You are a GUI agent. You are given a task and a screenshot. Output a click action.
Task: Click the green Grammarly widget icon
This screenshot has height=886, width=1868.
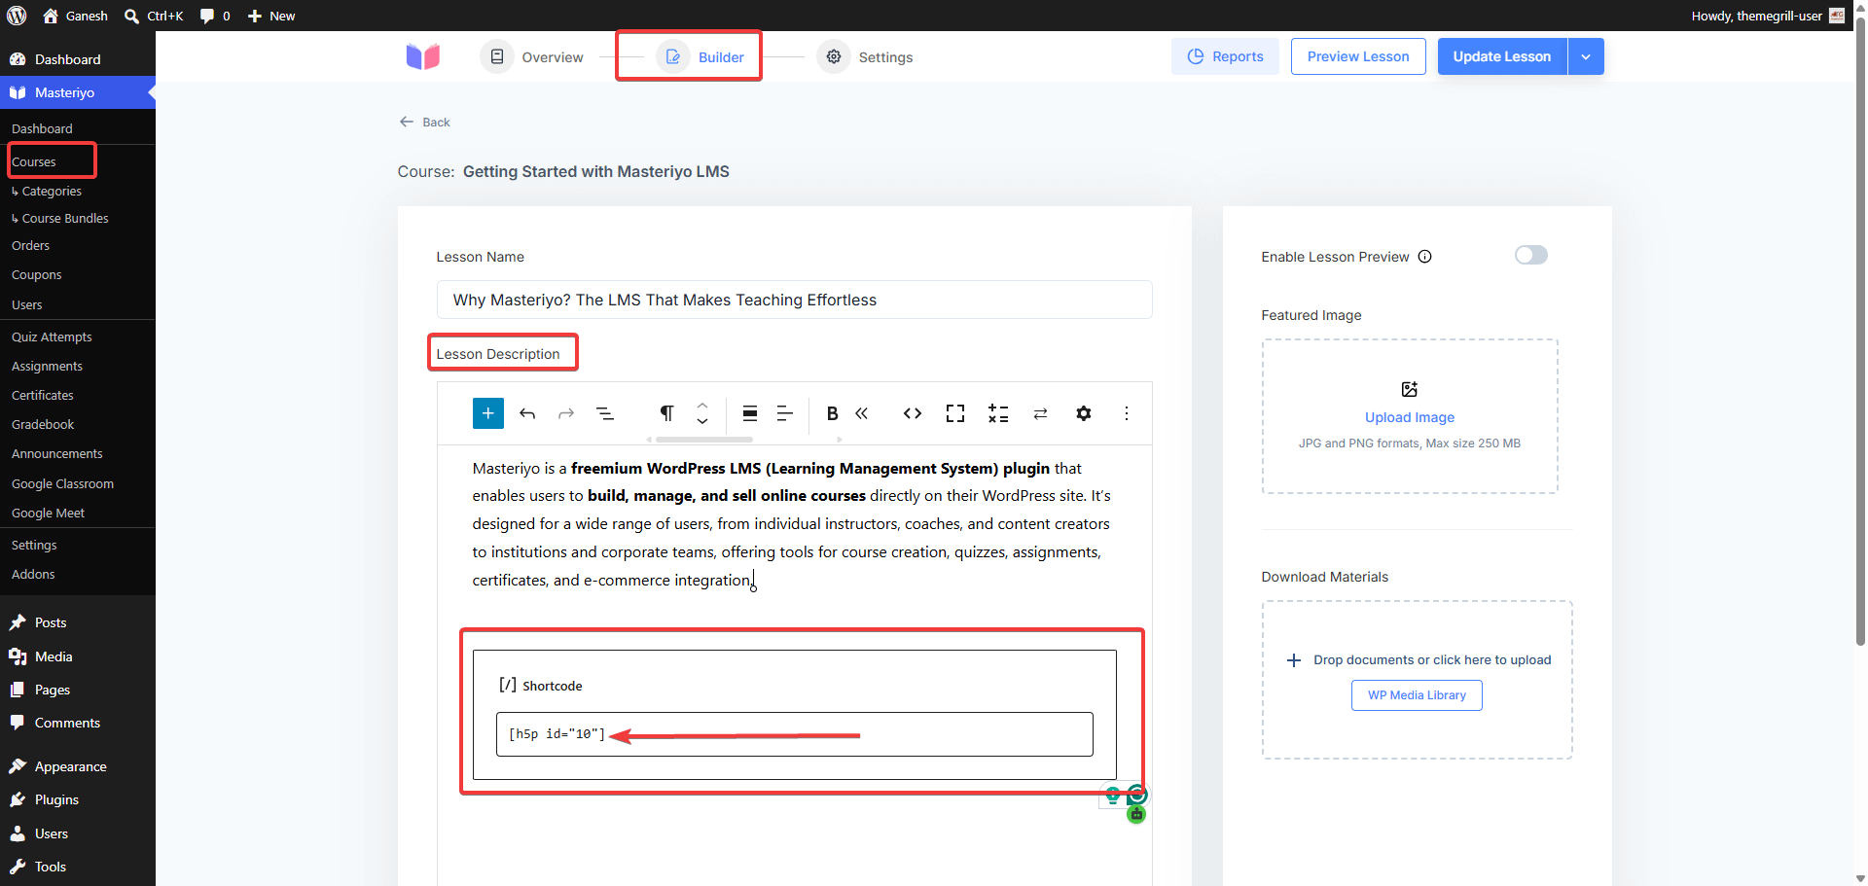pos(1136,796)
